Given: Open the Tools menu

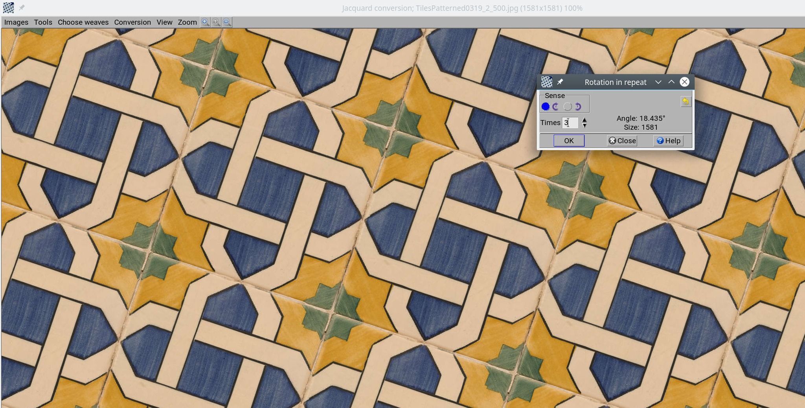Looking at the screenshot, I should tap(43, 22).
